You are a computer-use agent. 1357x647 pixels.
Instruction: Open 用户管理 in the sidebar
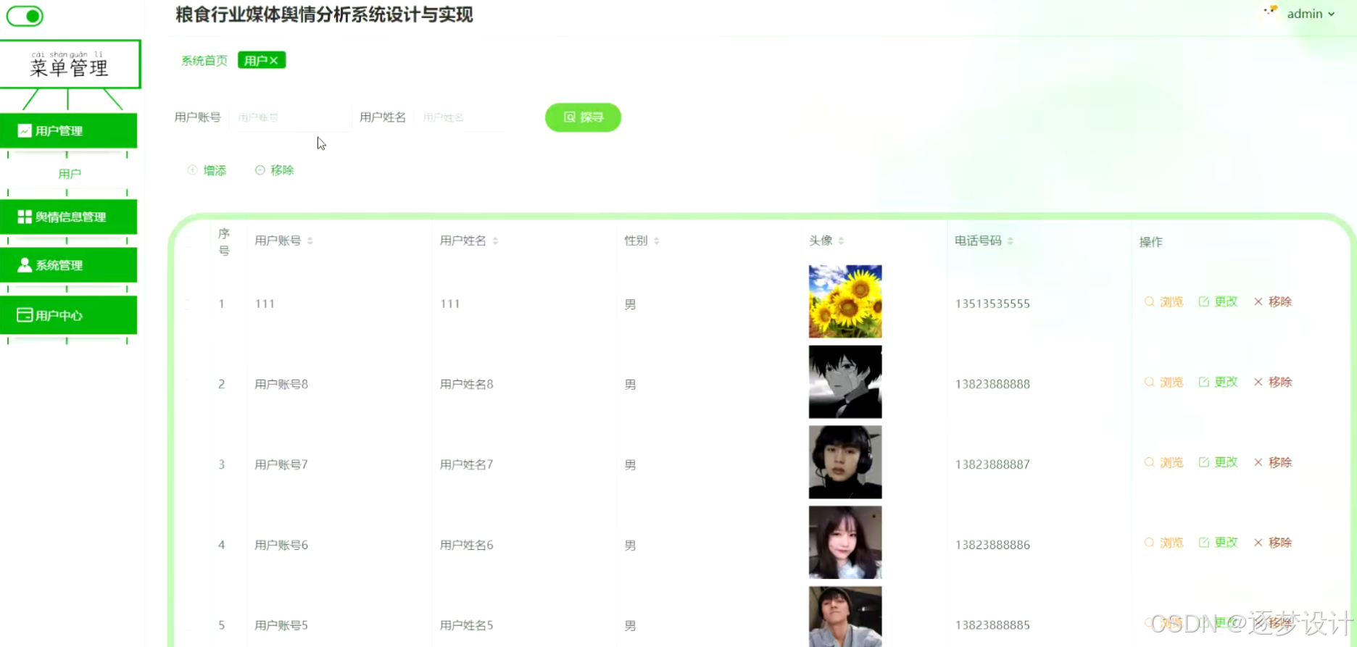[x=69, y=130]
